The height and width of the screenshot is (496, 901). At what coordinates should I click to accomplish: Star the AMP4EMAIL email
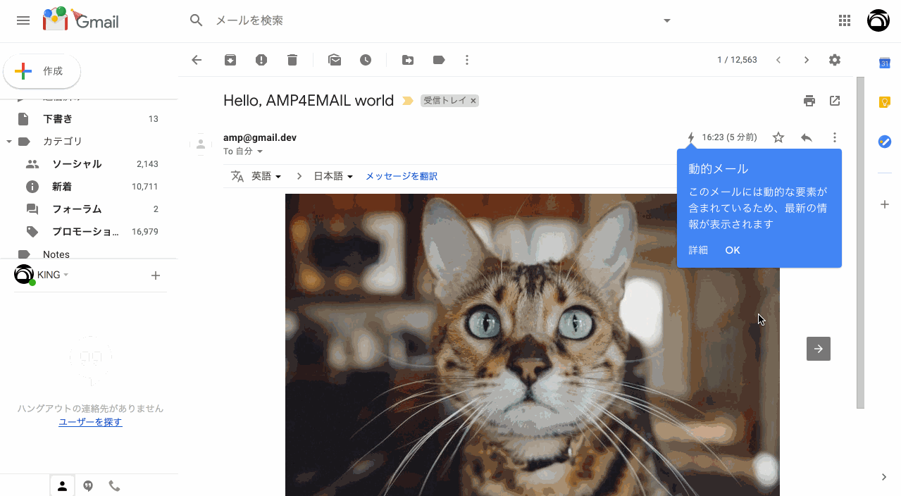778,137
